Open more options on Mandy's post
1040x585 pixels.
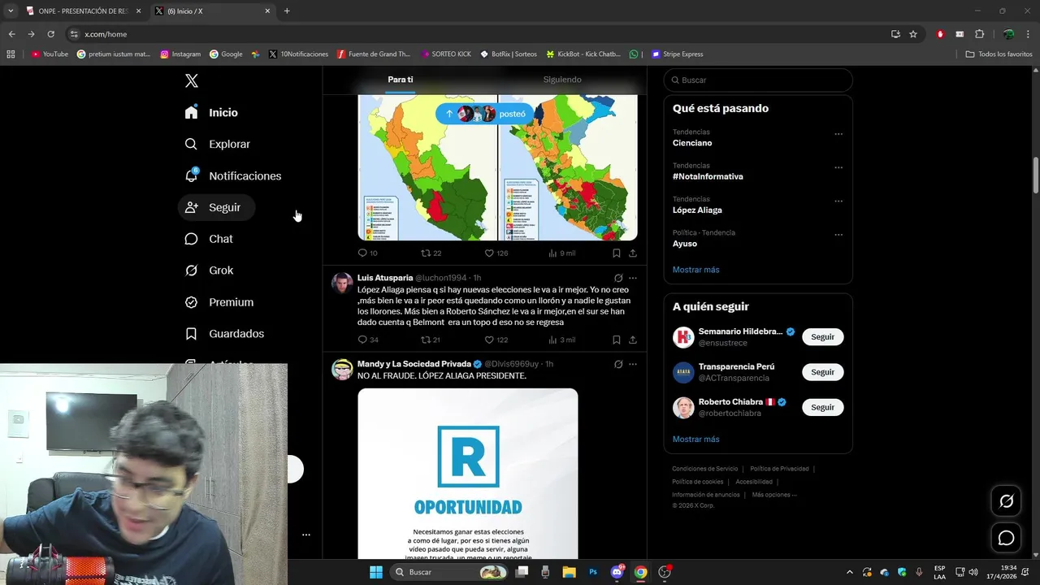coord(633,364)
